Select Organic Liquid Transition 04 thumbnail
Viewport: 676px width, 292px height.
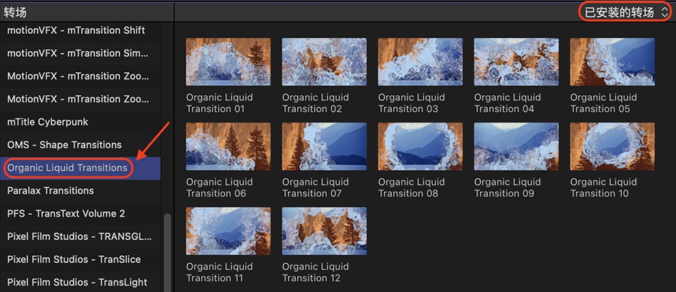point(517,61)
